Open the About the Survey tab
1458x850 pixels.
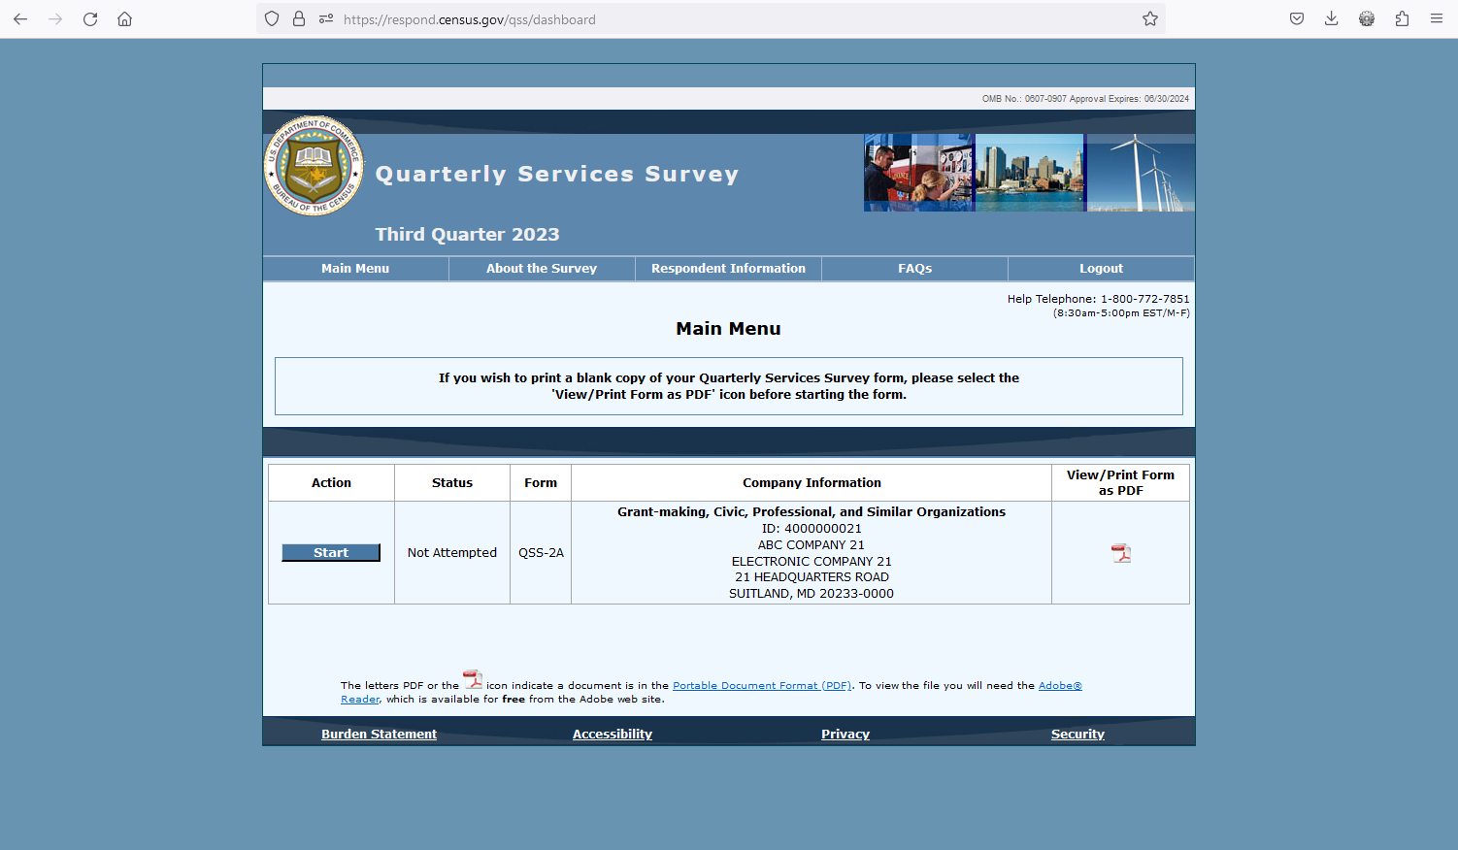(542, 269)
